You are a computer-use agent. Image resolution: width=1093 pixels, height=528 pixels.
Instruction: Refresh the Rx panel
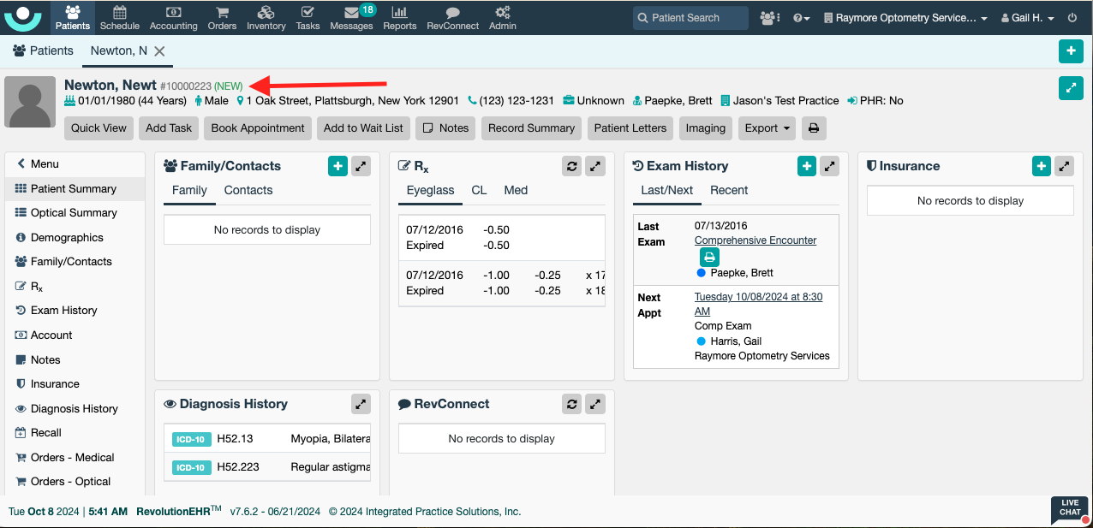(x=572, y=166)
